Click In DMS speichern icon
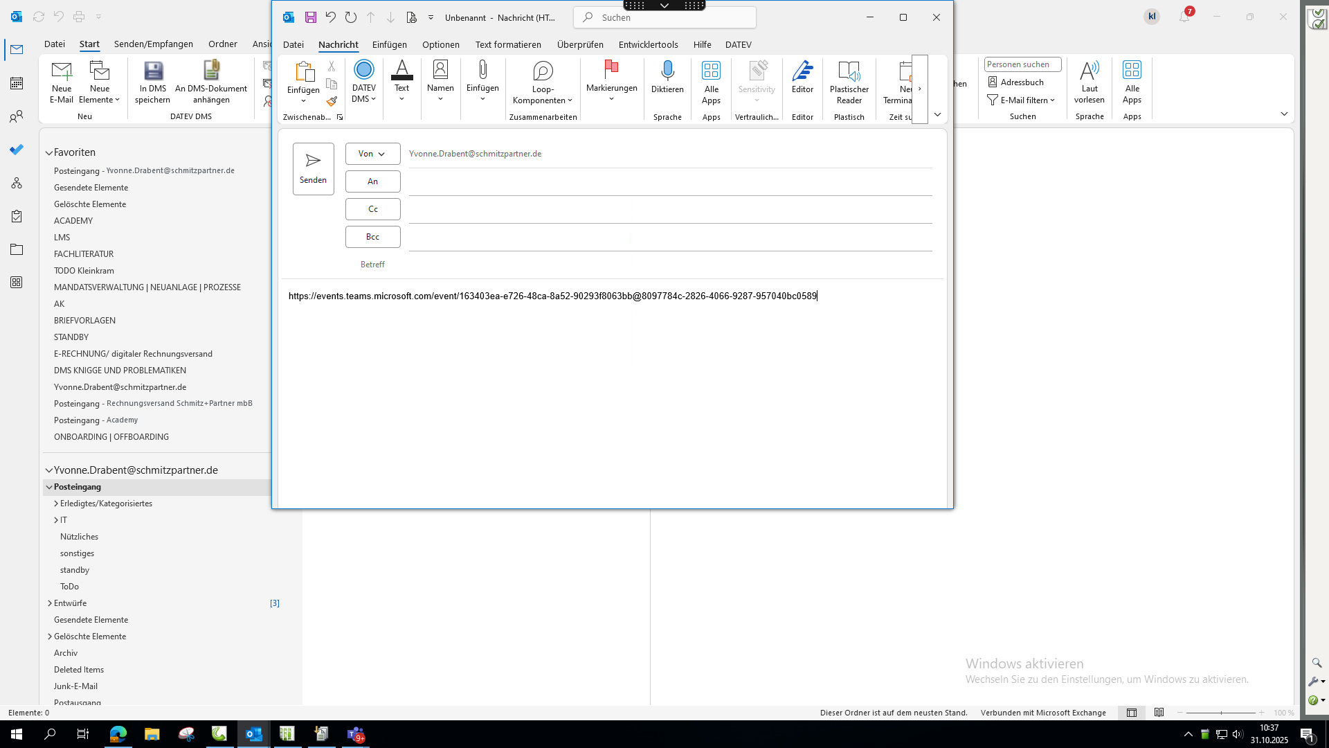Viewport: 1329px width, 748px height. (x=153, y=71)
